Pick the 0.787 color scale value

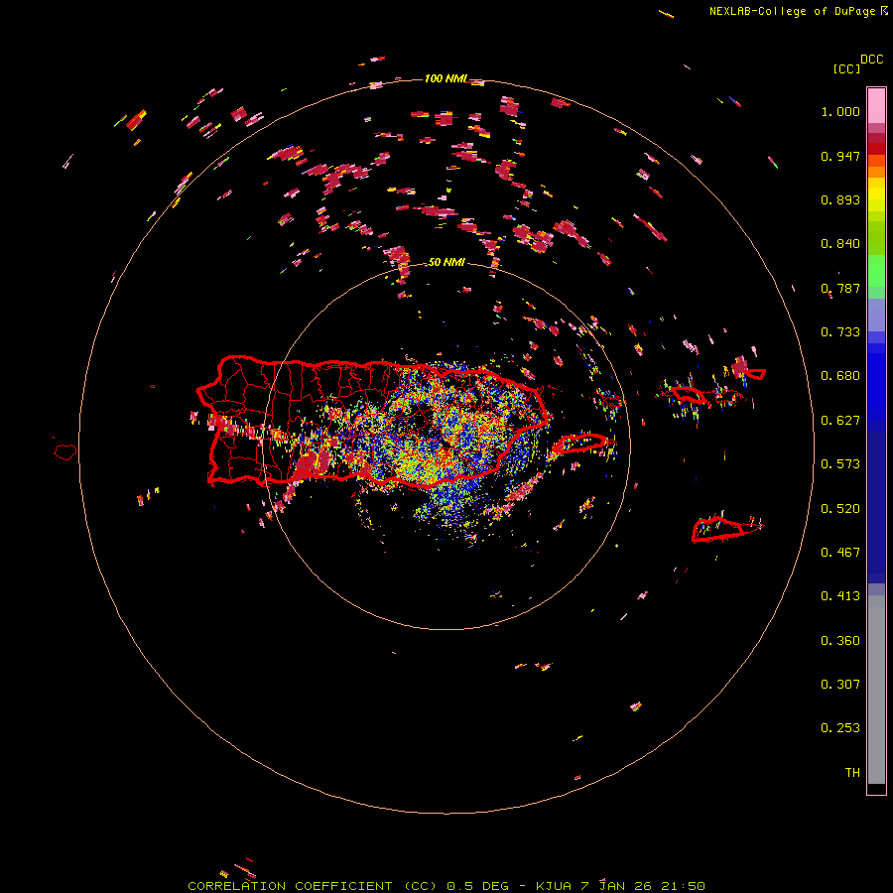tap(840, 288)
